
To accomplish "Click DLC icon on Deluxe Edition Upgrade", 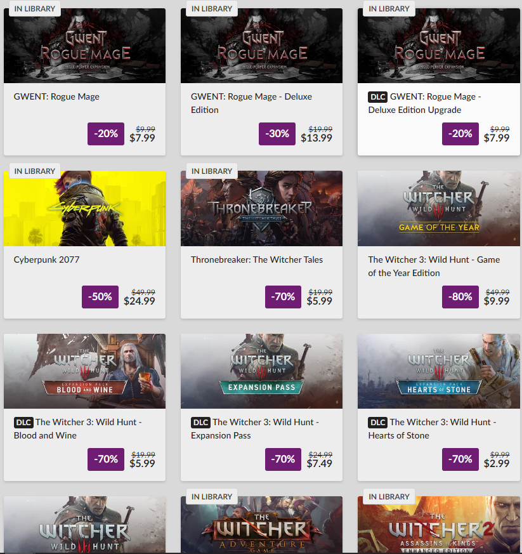I will coord(378,97).
